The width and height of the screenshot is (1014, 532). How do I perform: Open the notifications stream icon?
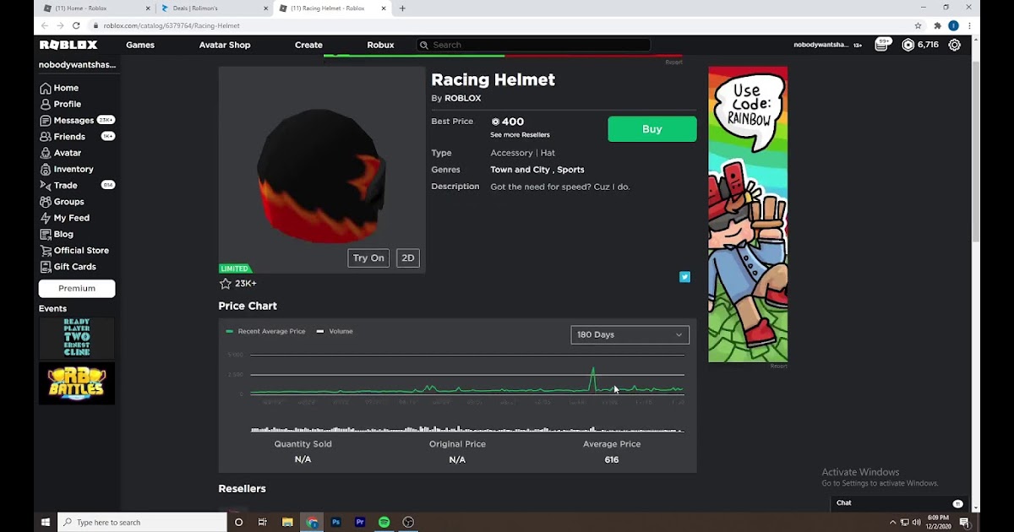click(x=881, y=45)
